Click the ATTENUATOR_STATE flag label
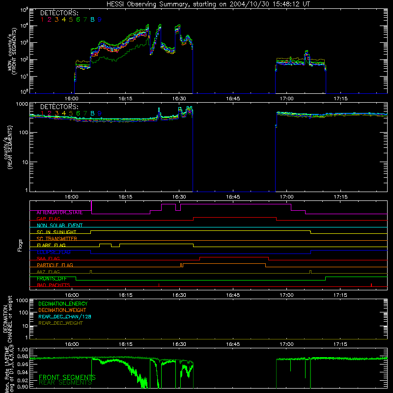The image size is (393, 393). (x=59, y=213)
